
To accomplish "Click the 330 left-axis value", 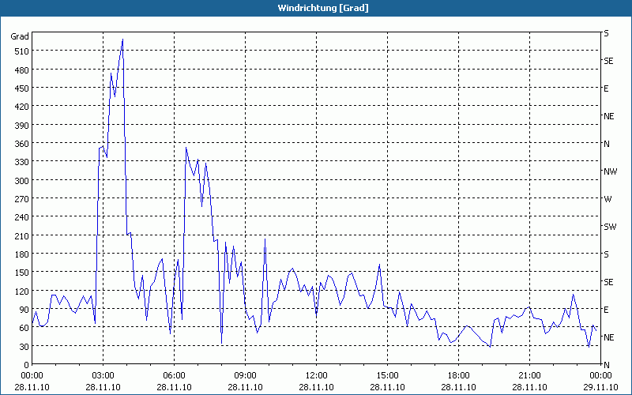I will tap(22, 162).
